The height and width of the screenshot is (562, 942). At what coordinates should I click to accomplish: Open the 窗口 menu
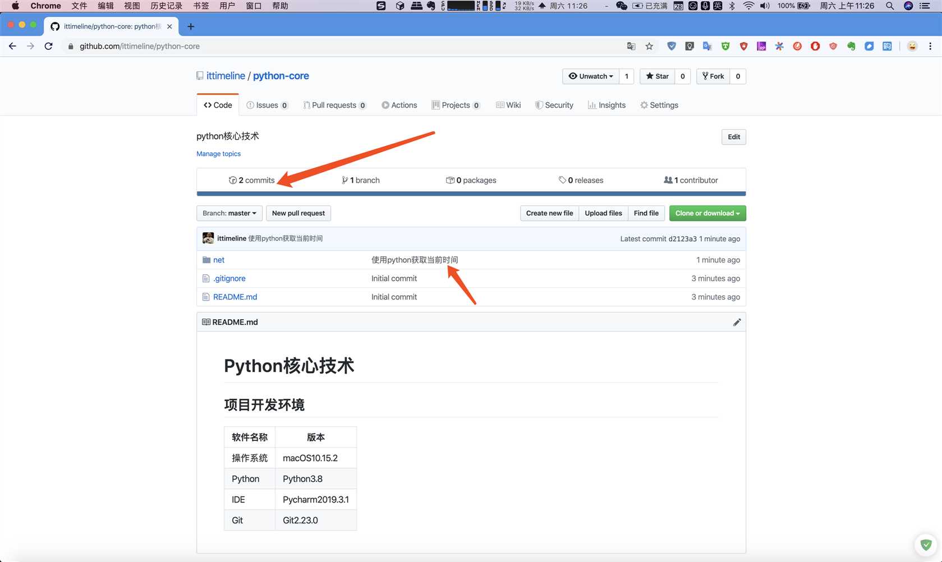pyautogui.click(x=254, y=6)
